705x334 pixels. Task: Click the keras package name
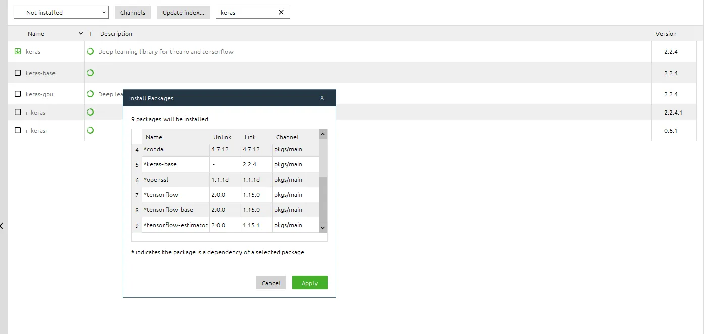33,52
